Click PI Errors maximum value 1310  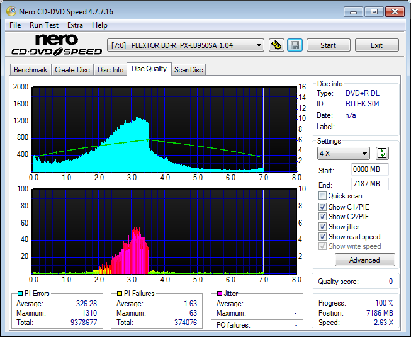89,313
